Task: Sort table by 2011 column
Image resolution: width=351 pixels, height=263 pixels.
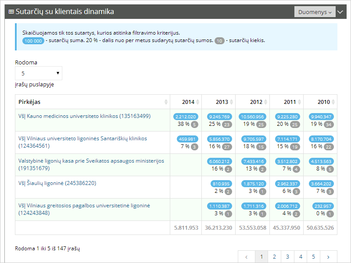Action: click(x=287, y=102)
